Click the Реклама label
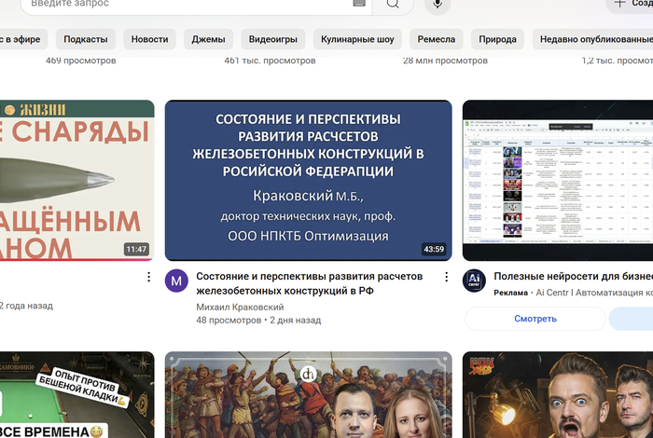This screenshot has height=438, width=653. coord(510,293)
